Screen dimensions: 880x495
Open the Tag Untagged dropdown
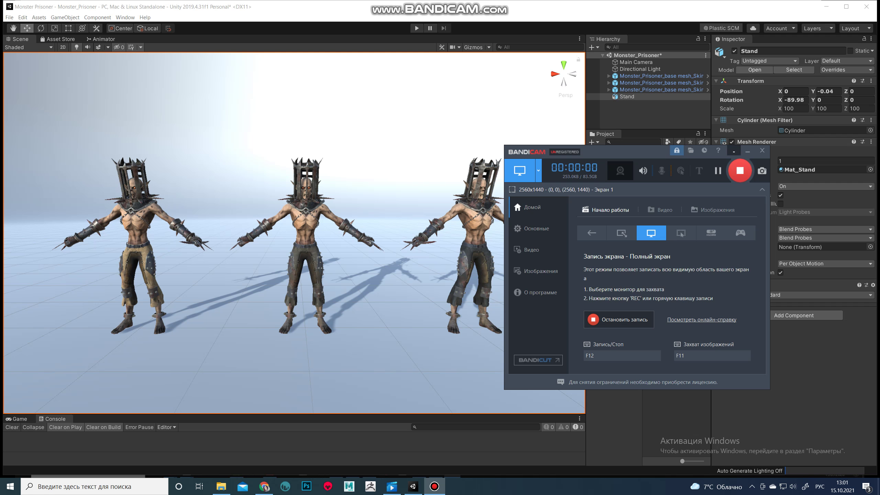coord(769,61)
